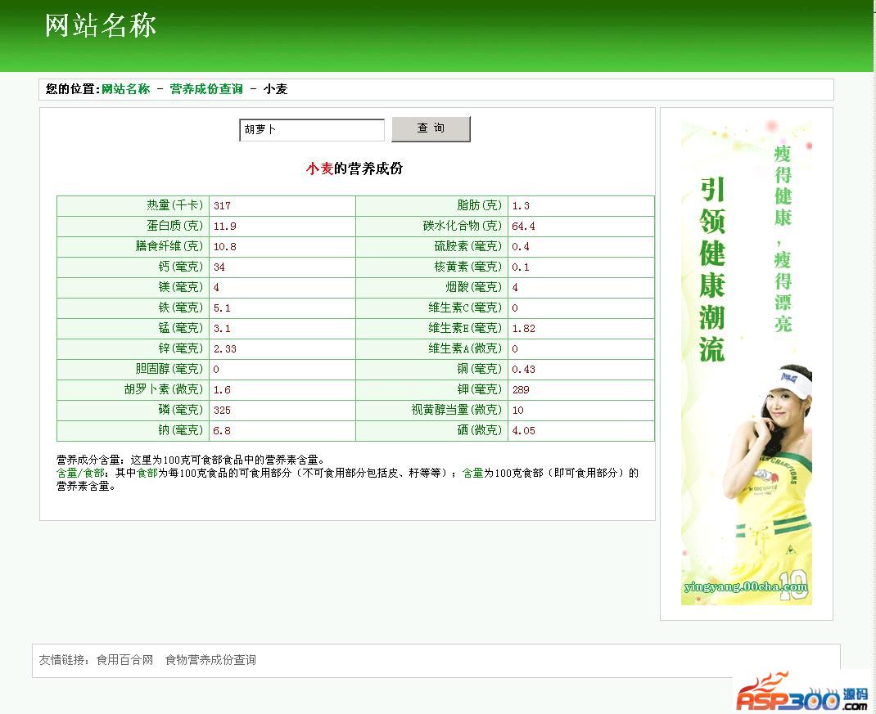
Task: Click the 友情链接 footer label
Action: 63,660
